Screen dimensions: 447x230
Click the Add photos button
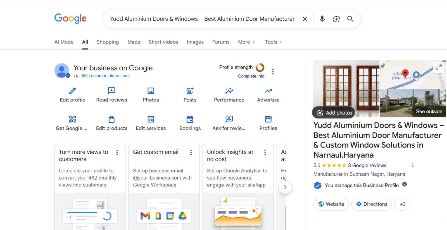pos(334,113)
